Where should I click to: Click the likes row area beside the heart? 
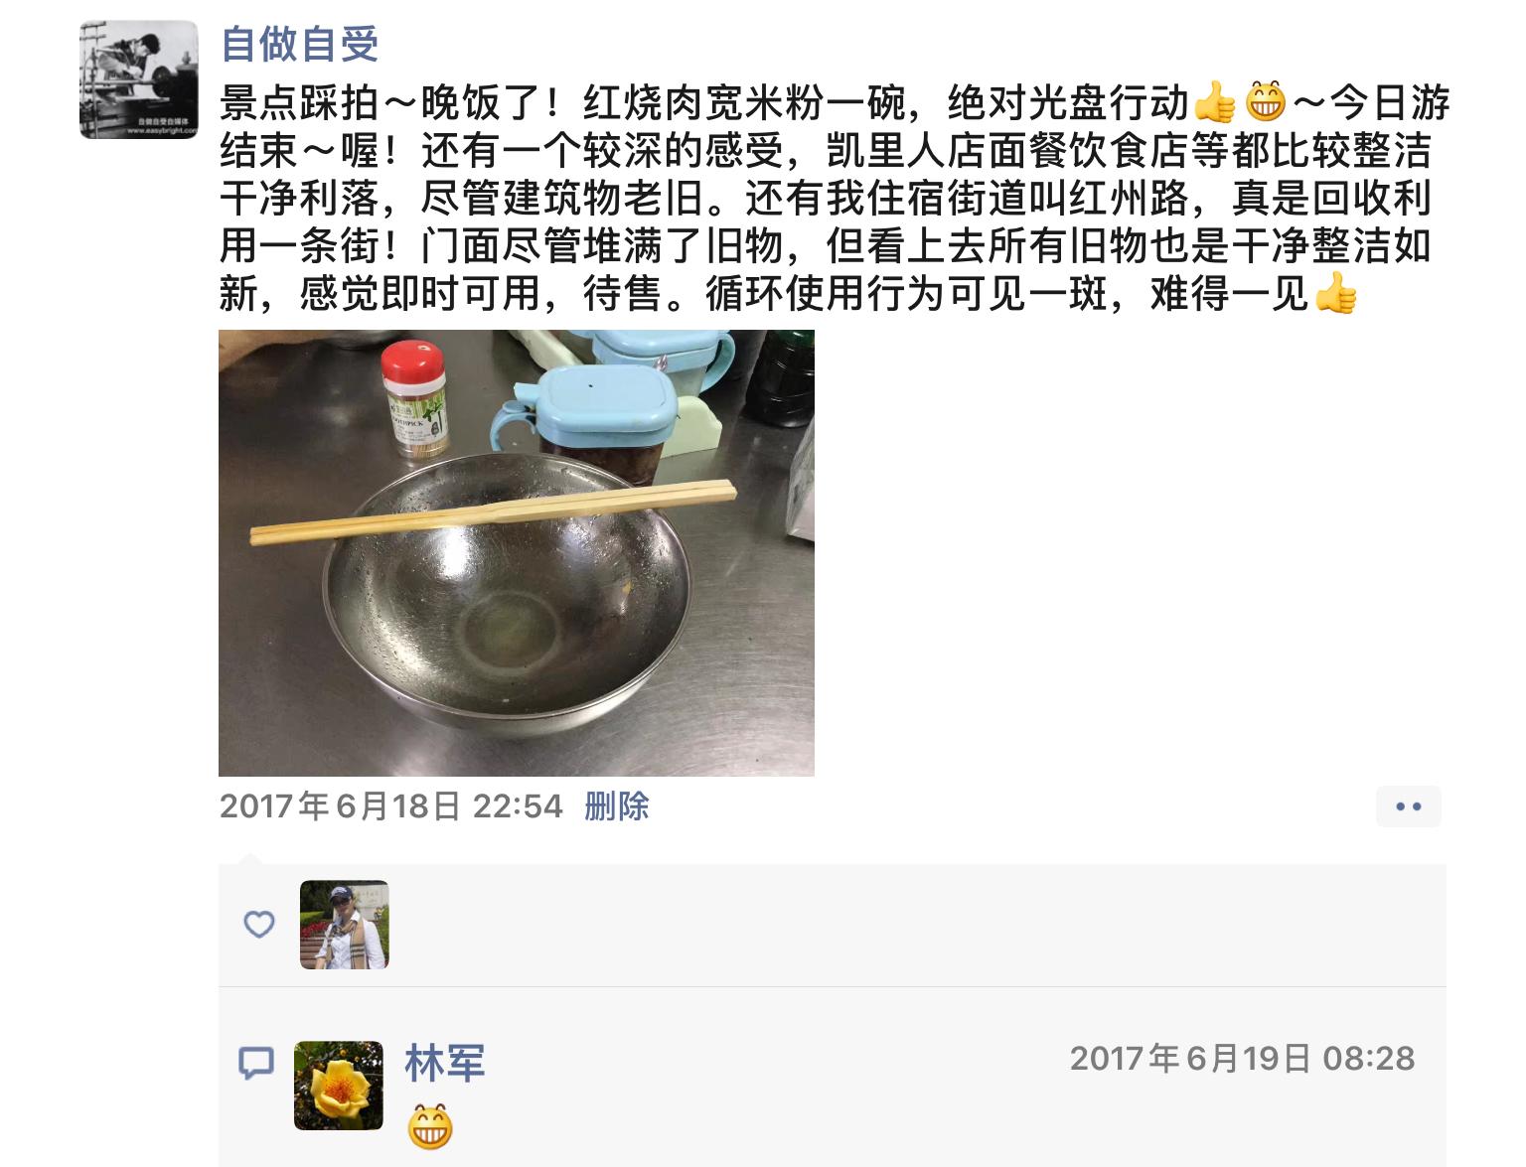[x=833, y=925]
